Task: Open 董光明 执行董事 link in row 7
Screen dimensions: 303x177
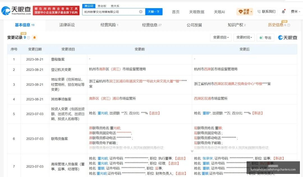Action: click(x=102, y=158)
